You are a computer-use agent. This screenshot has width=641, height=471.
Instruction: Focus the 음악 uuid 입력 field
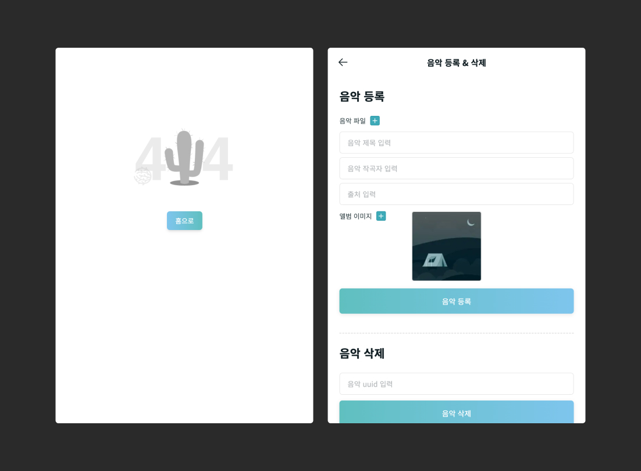(456, 384)
